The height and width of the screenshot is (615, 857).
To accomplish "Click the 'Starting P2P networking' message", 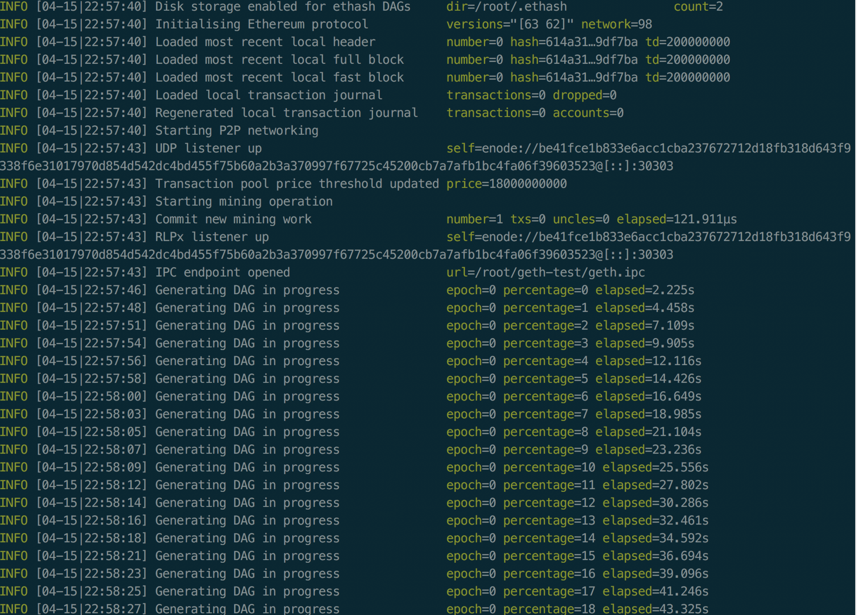I will pyautogui.click(x=237, y=131).
